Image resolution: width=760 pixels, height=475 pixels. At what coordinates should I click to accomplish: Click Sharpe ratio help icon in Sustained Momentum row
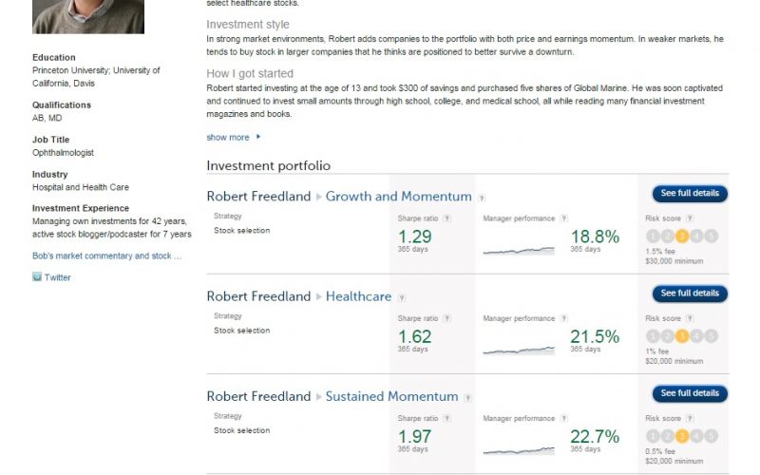pos(446,419)
